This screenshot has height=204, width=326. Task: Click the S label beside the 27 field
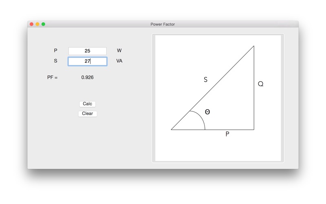click(x=55, y=61)
